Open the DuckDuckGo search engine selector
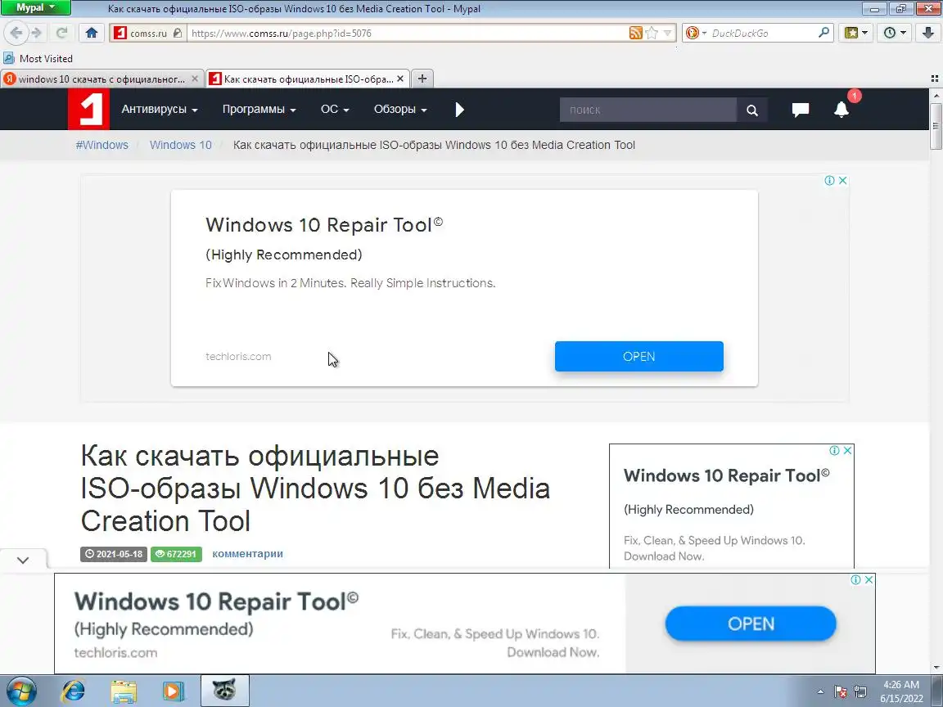 coord(695,33)
